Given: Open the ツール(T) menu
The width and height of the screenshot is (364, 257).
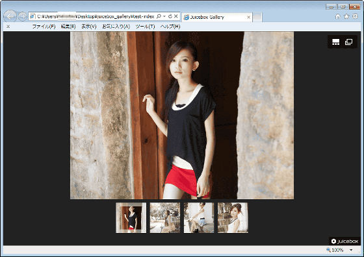Looking at the screenshot, I should pyautogui.click(x=145, y=27).
